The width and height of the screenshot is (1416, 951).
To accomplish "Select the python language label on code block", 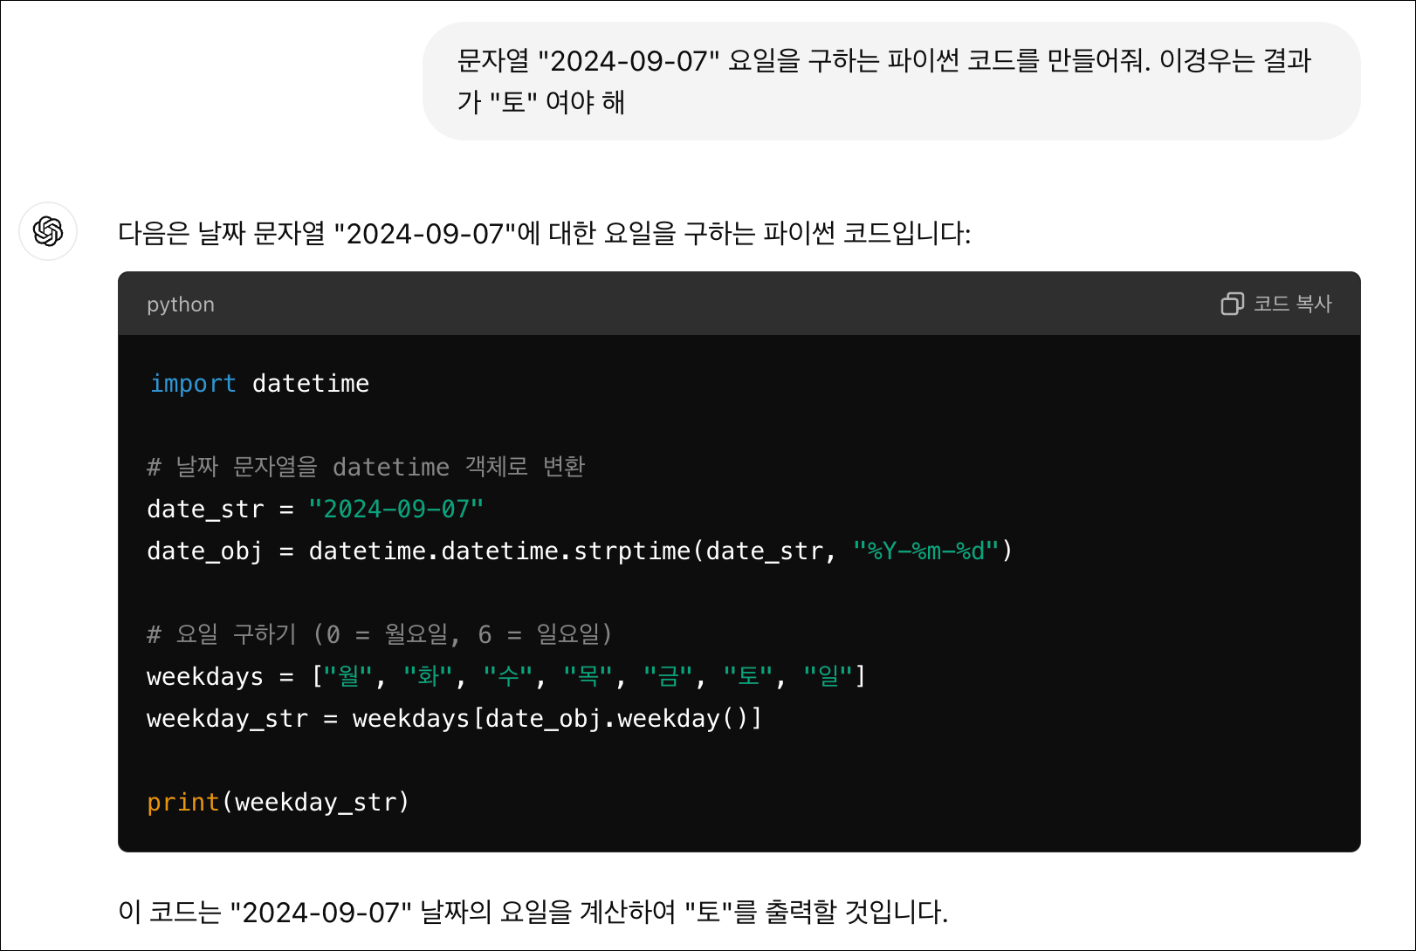I will 180,304.
